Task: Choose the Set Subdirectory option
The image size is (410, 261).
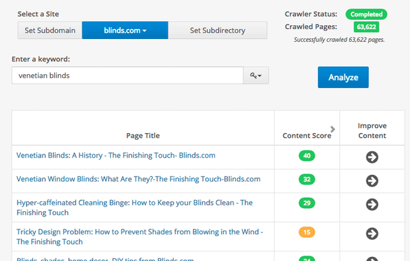Action: click(x=218, y=30)
